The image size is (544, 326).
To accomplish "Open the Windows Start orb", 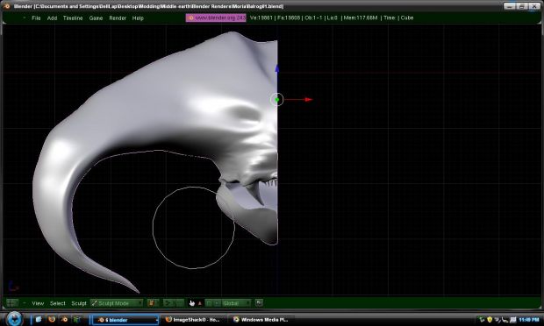I will click(14, 318).
